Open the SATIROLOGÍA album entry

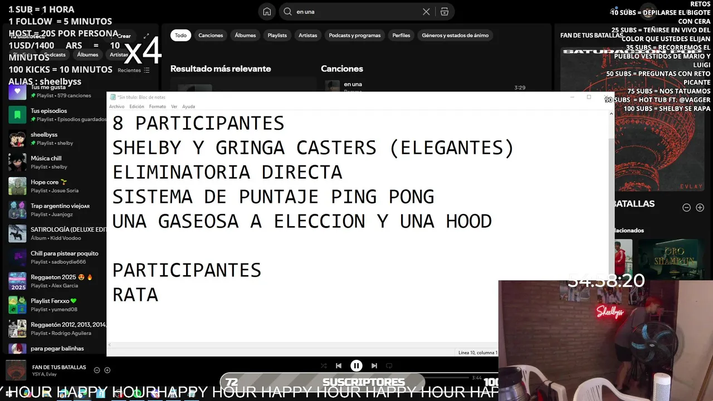pos(57,234)
